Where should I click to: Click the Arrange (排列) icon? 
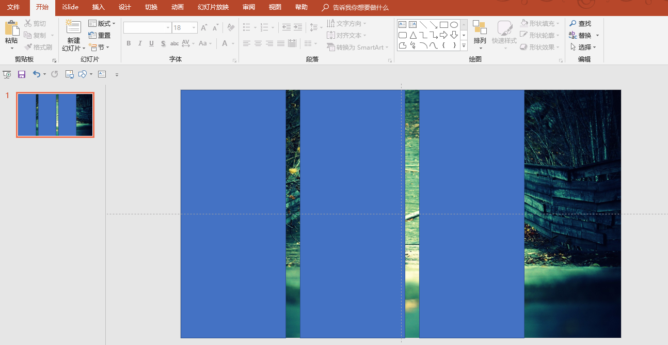(x=480, y=28)
